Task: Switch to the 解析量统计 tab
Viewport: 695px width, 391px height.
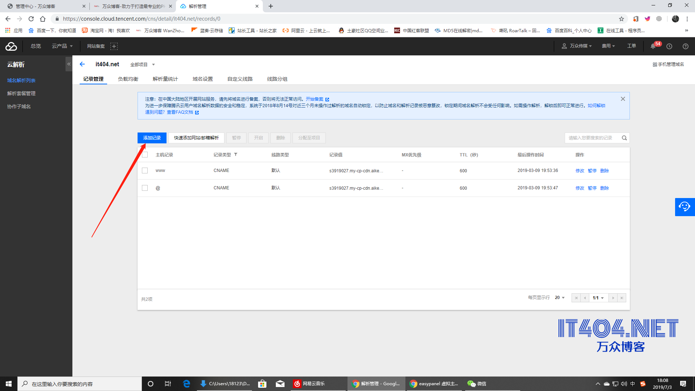Action: pos(165,79)
